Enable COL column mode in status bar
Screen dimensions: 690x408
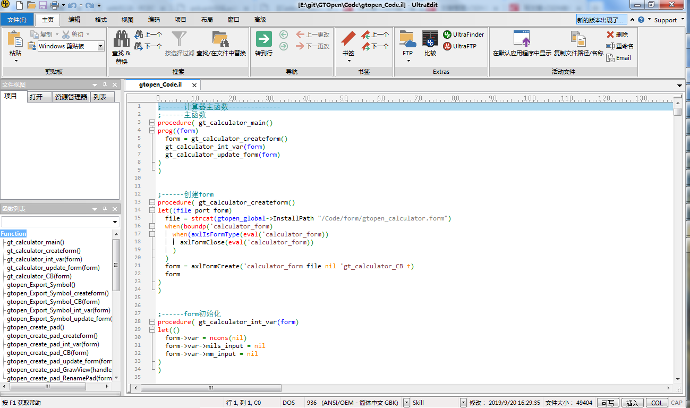657,403
